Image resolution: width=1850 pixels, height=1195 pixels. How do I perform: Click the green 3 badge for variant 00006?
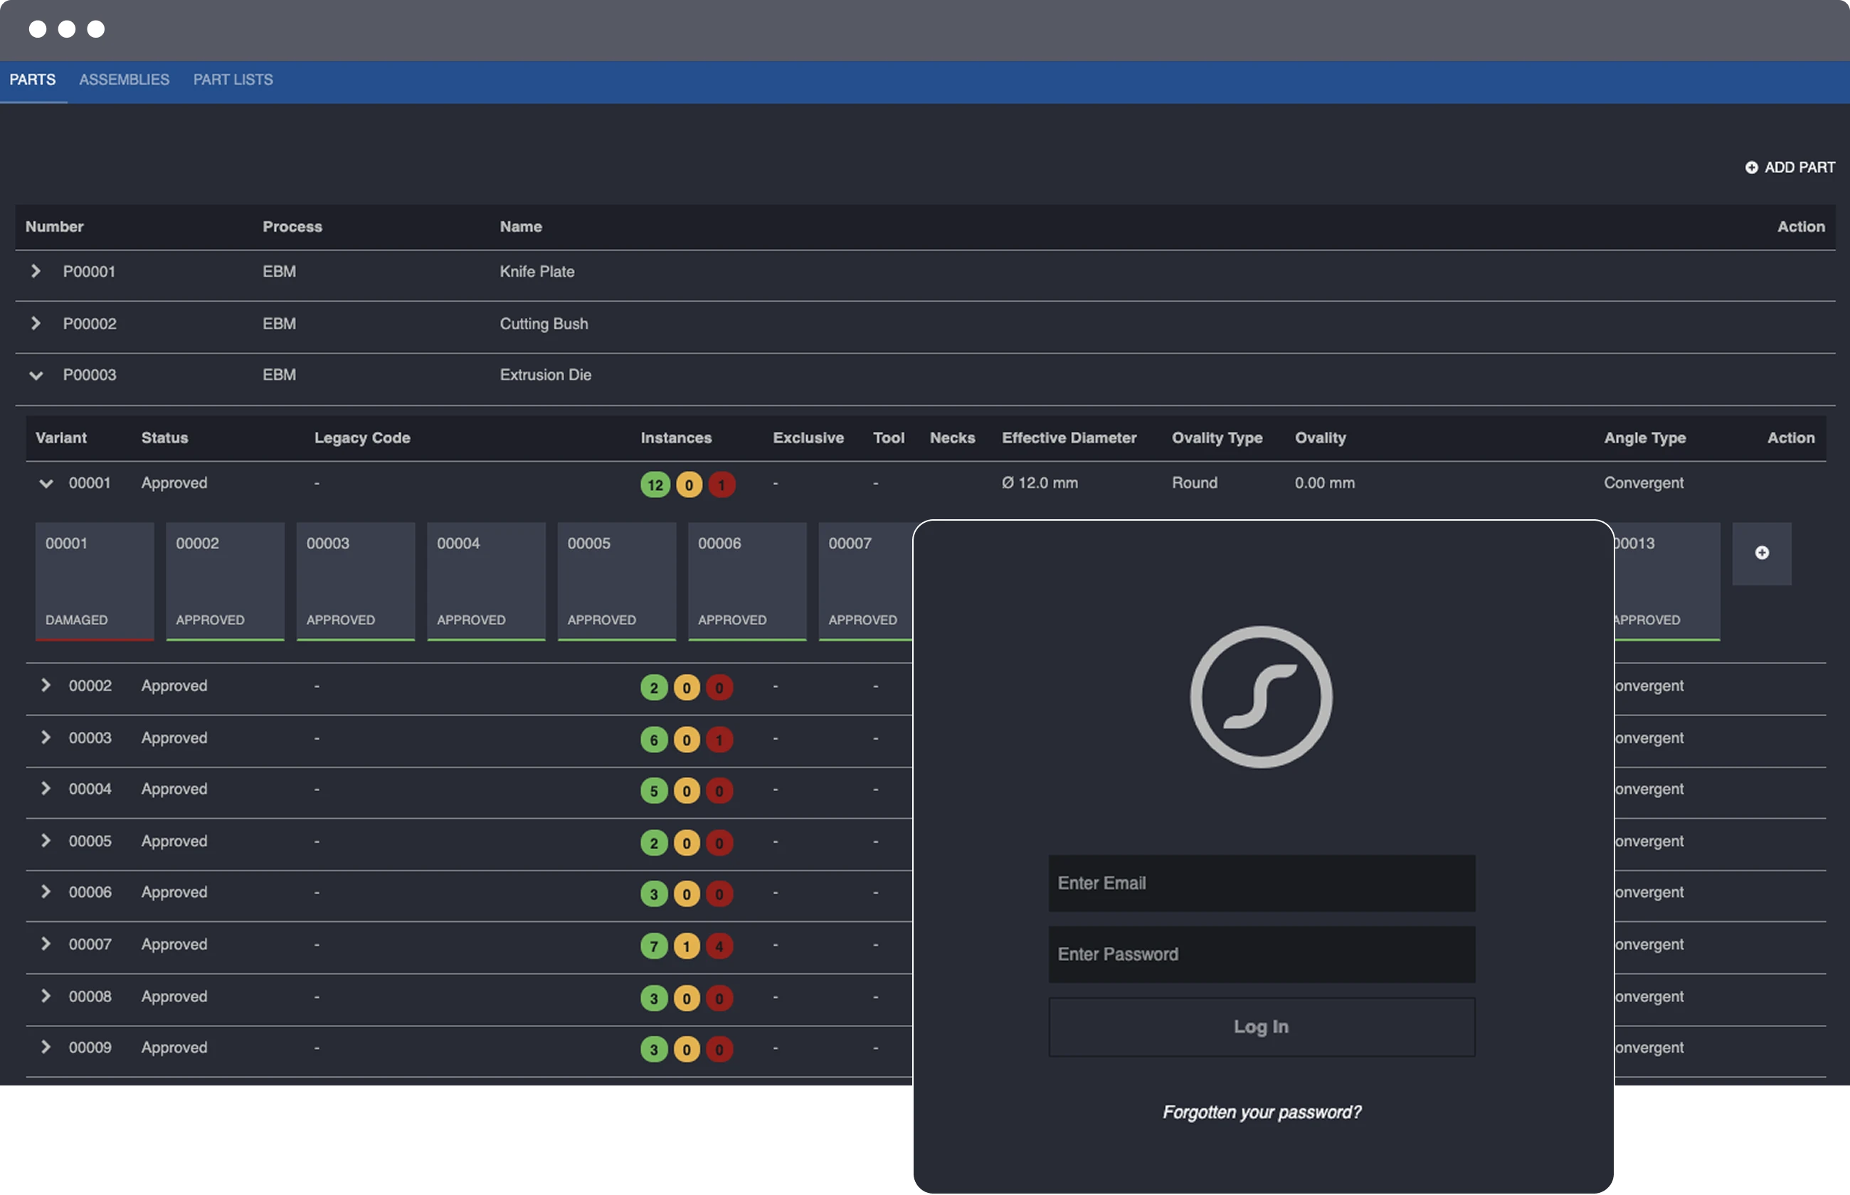point(654,894)
